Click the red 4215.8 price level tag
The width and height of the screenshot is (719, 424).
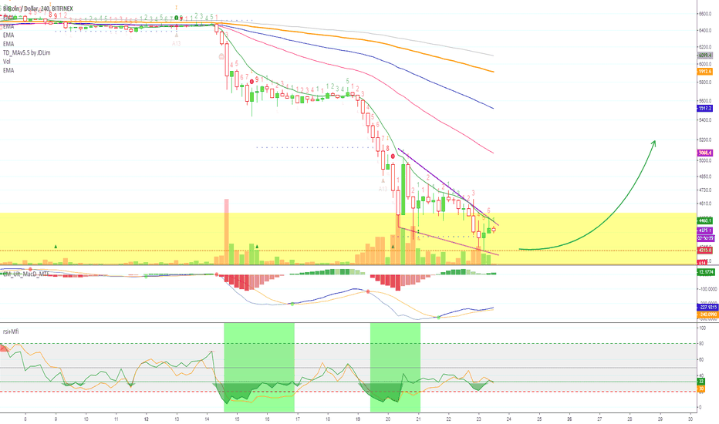click(x=705, y=251)
